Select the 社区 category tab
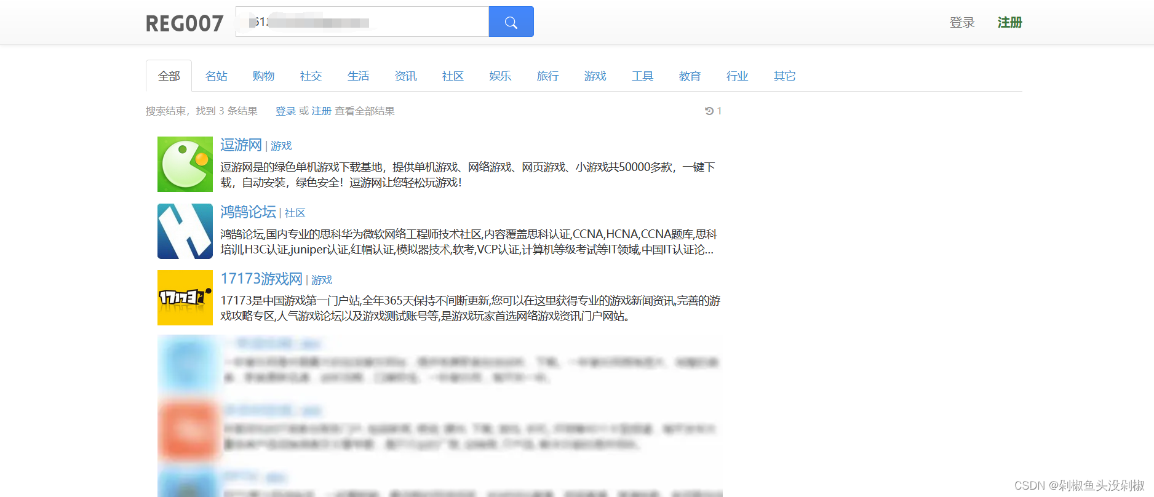This screenshot has width=1154, height=497. (453, 76)
